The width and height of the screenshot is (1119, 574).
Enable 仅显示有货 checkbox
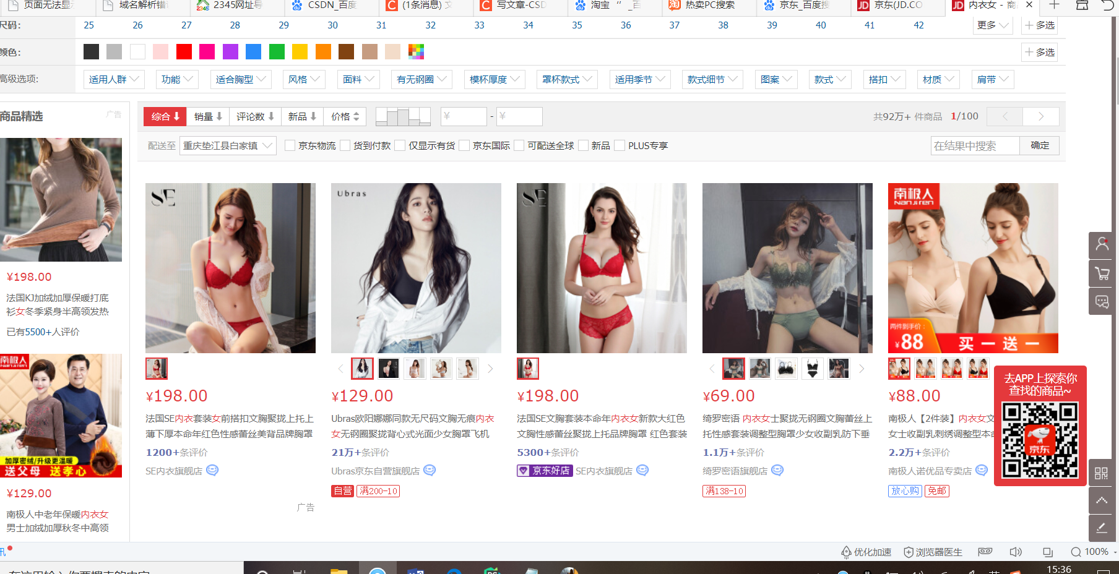tap(400, 145)
